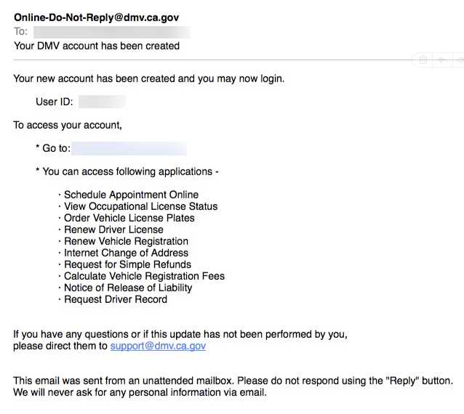Click the Request for Simple Refunds item
464x414 pixels.
pyautogui.click(x=127, y=264)
